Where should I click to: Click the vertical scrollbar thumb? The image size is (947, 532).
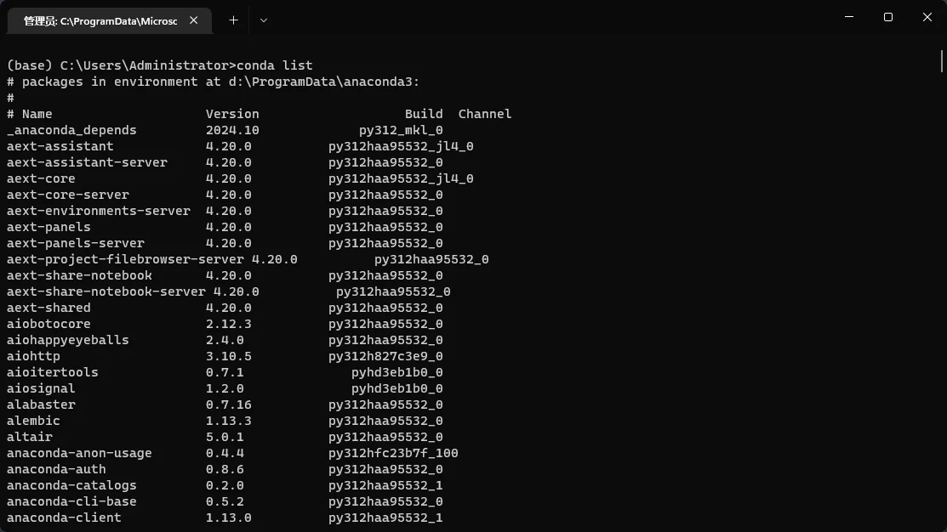942,62
